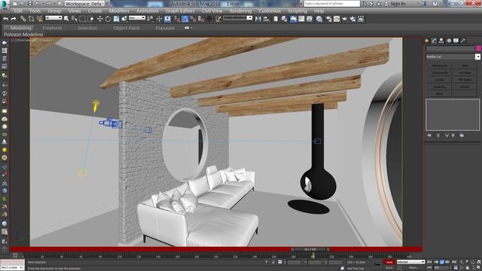Click the Rectangular Selection Region icon
The height and width of the screenshot is (271, 482).
[82, 19]
